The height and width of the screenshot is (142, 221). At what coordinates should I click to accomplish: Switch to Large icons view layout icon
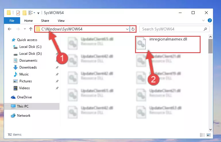click(209, 135)
